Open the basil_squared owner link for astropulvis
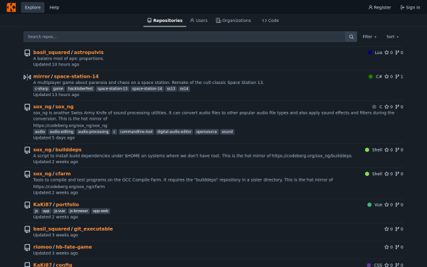427x267 pixels. click(51, 52)
